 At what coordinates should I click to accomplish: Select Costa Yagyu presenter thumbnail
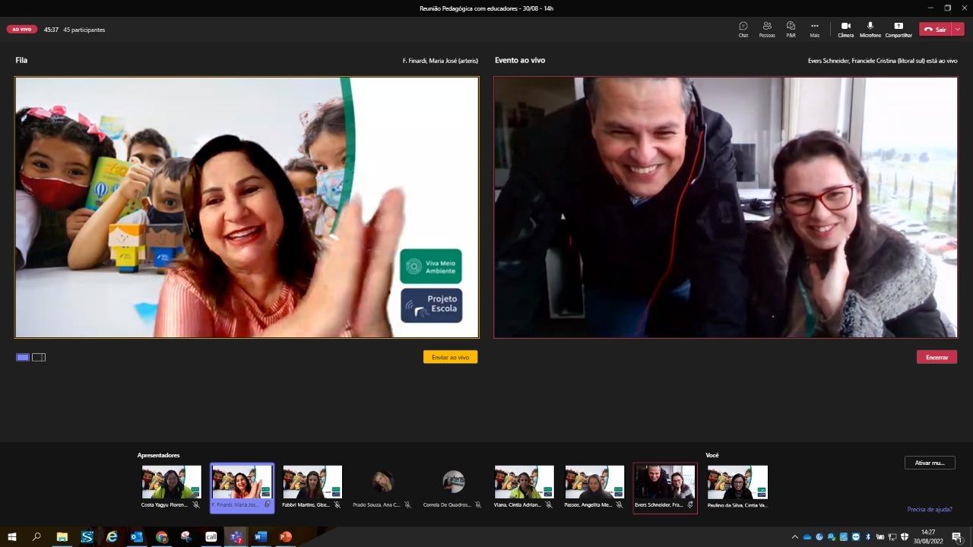[171, 483]
